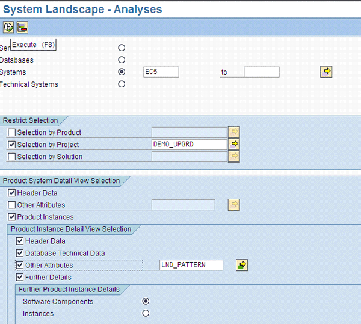Click the 'Technical Systems' label text
This screenshot has height=324, width=361.
[x=29, y=84]
